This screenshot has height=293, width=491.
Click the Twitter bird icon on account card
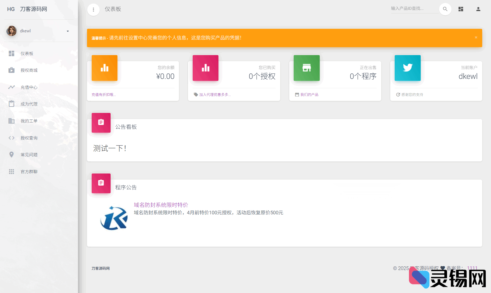[x=408, y=68]
